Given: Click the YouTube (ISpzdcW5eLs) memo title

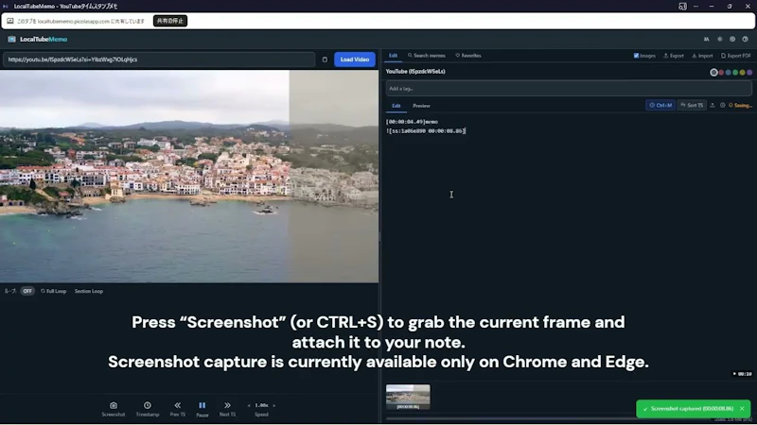Looking at the screenshot, I should pyautogui.click(x=415, y=72).
